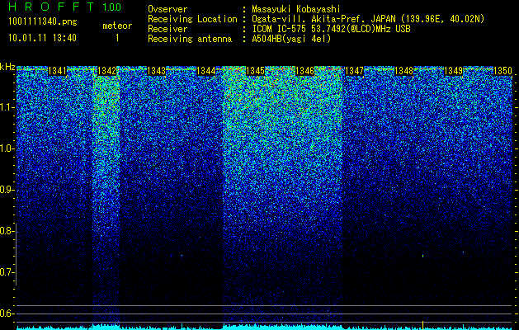Click the Ovserver label

(167, 9)
